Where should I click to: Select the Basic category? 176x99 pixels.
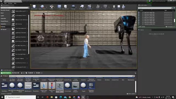(x=2, y=13)
